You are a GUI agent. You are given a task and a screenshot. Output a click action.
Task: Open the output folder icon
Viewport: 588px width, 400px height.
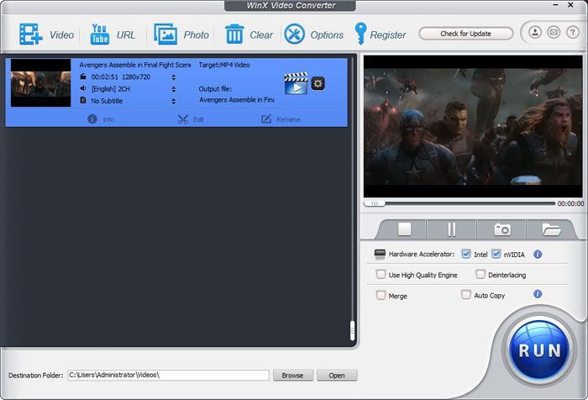(551, 229)
